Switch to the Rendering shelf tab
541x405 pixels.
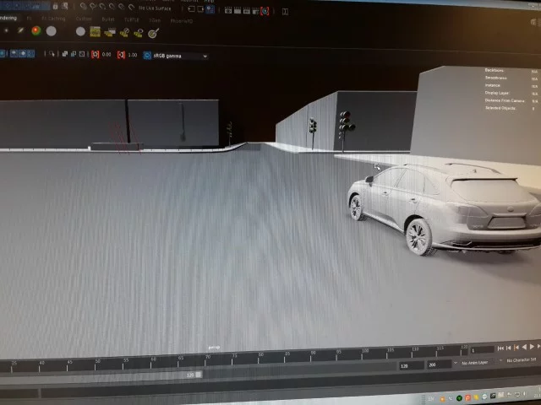click(8, 18)
